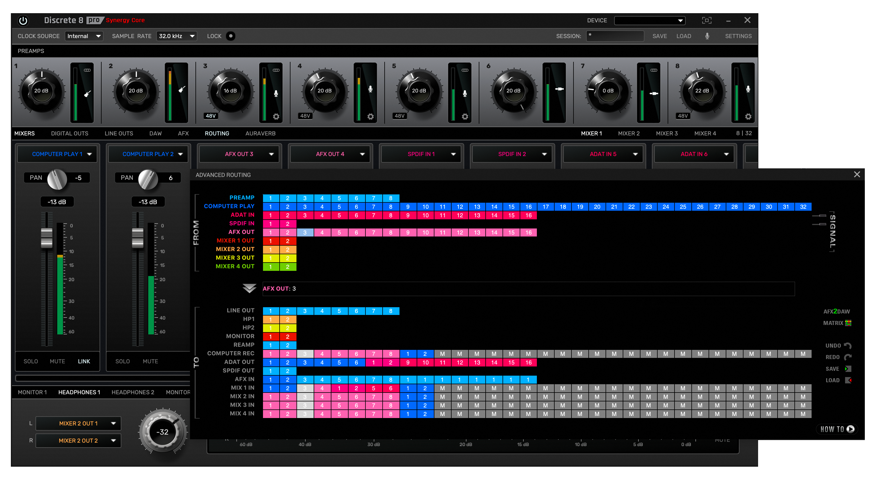Click preamp 1 guitar input icon
This screenshot has height=481, width=890.
pyautogui.click(x=87, y=94)
